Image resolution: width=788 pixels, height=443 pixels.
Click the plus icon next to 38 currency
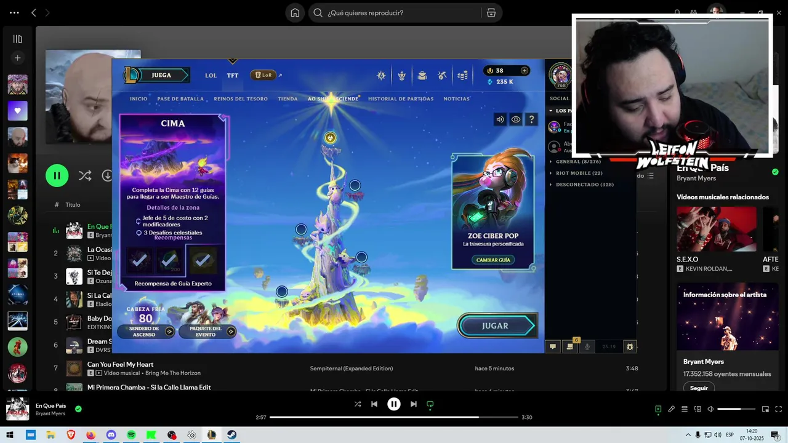coord(525,70)
